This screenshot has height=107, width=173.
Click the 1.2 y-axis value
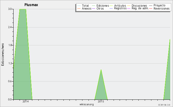[x=10, y=63]
